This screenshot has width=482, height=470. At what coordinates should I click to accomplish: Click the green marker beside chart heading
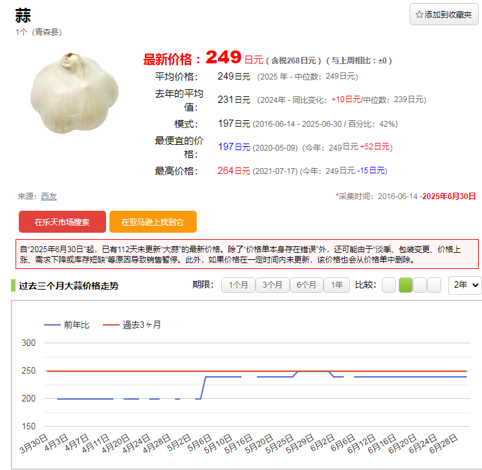pyautogui.click(x=13, y=285)
